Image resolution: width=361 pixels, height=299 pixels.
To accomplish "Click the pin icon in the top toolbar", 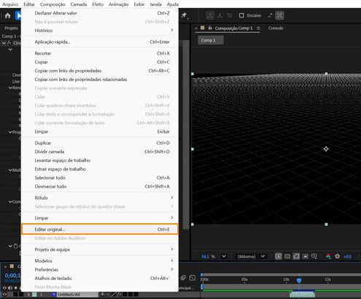I will point(184,15).
